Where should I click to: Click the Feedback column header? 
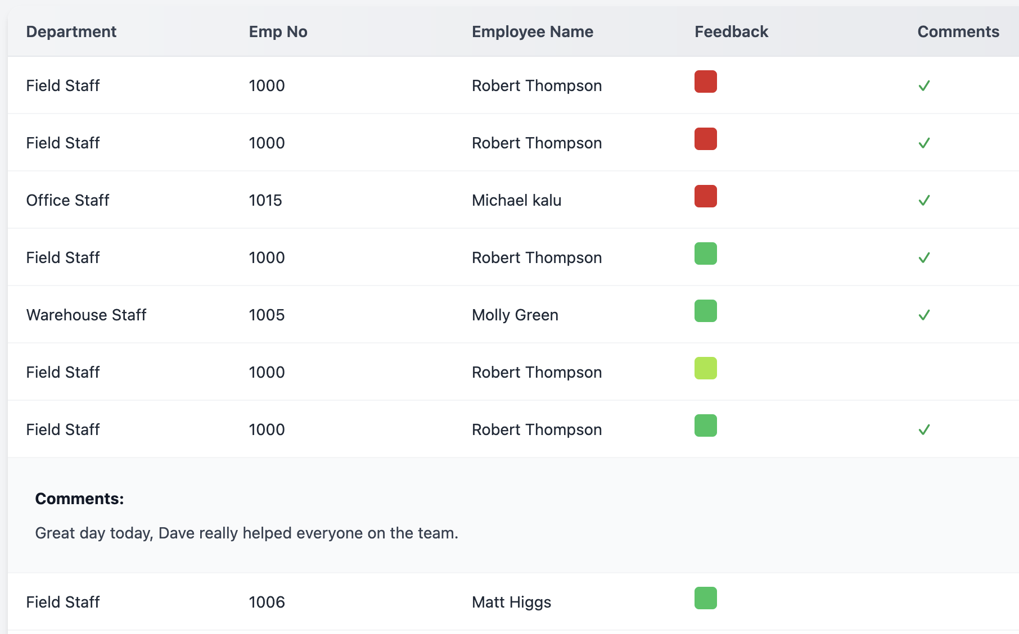coord(731,31)
